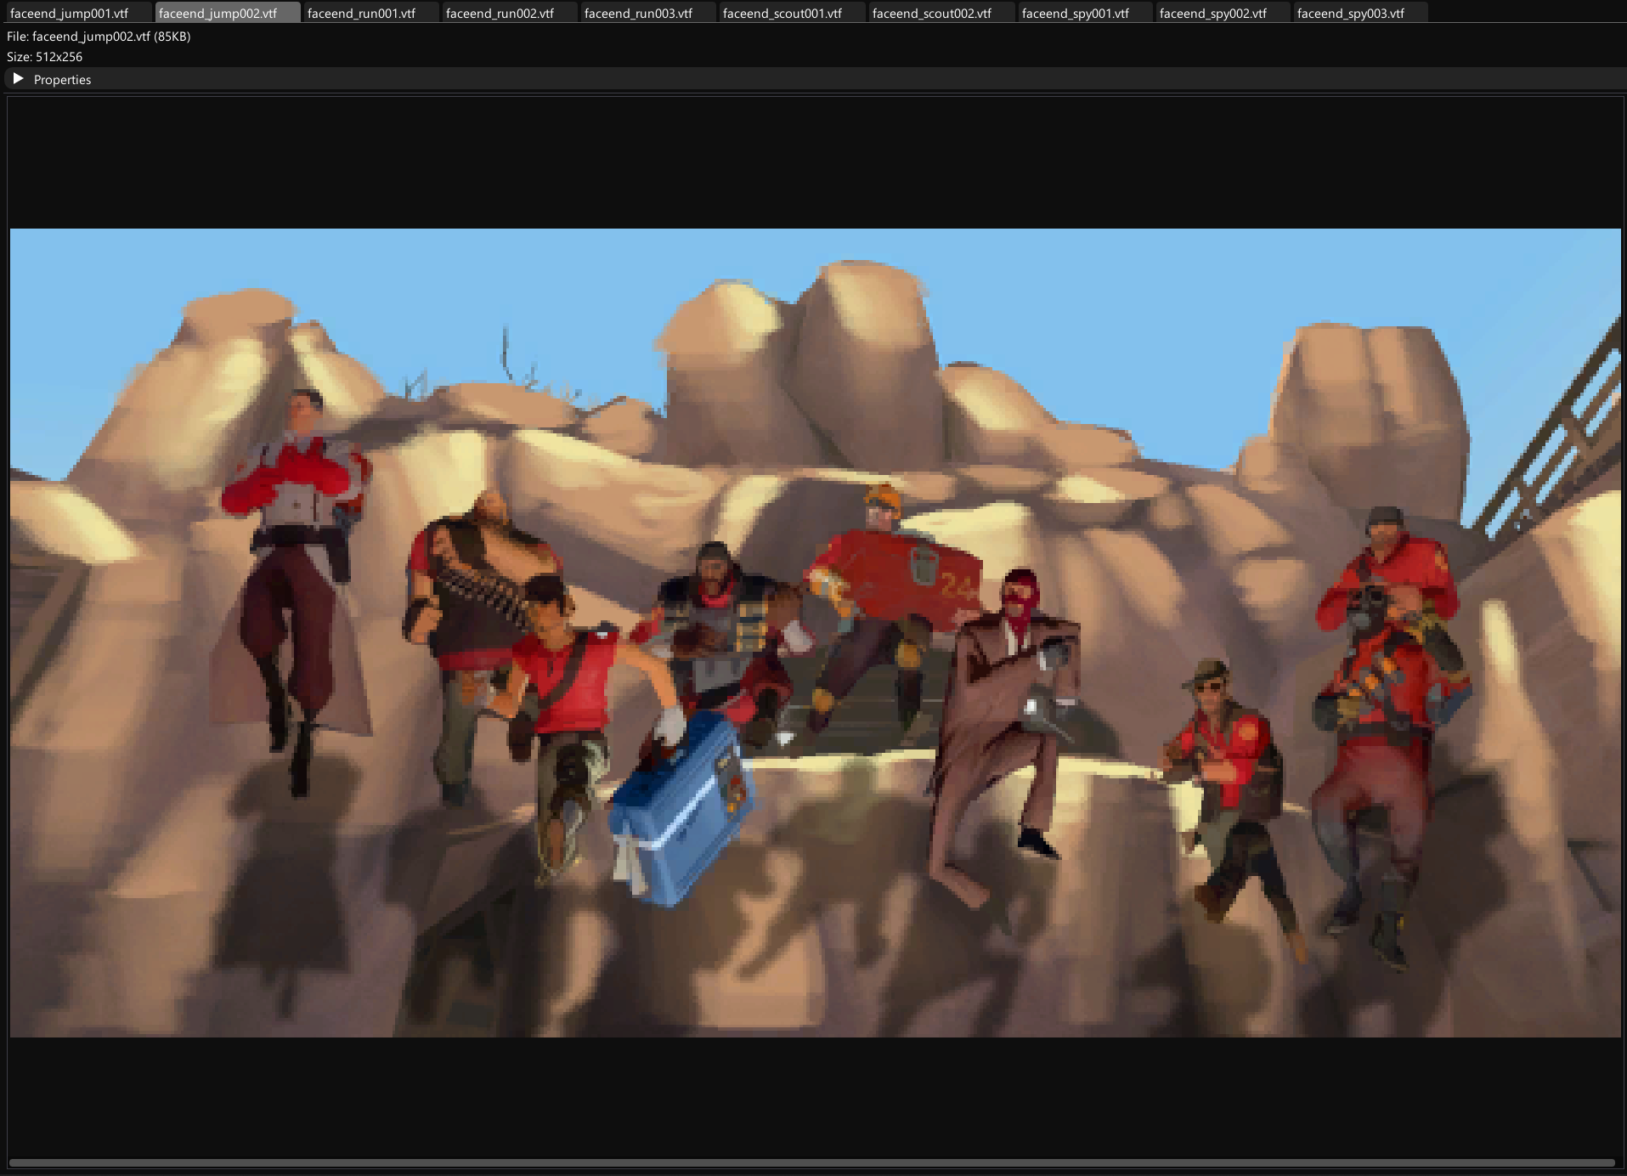The image size is (1627, 1176).
Task: Select the faceend_spy002.vtf tab
Action: (1223, 13)
